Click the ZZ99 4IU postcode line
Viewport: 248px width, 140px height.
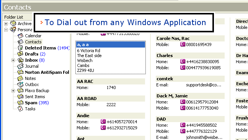86,70
